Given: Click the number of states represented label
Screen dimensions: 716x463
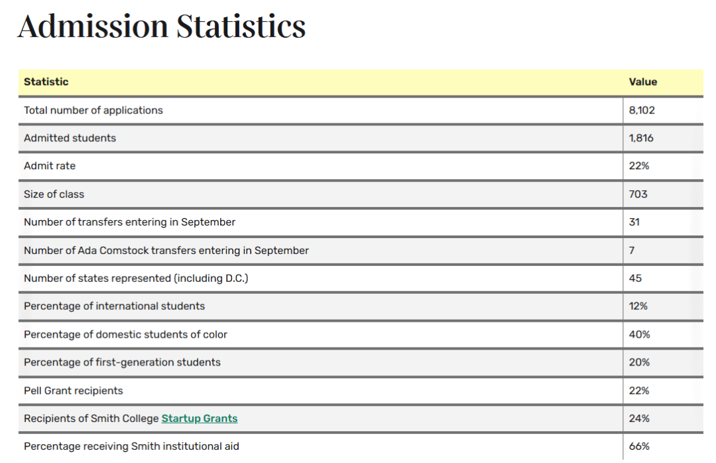Looking at the screenshot, I should (x=136, y=279).
